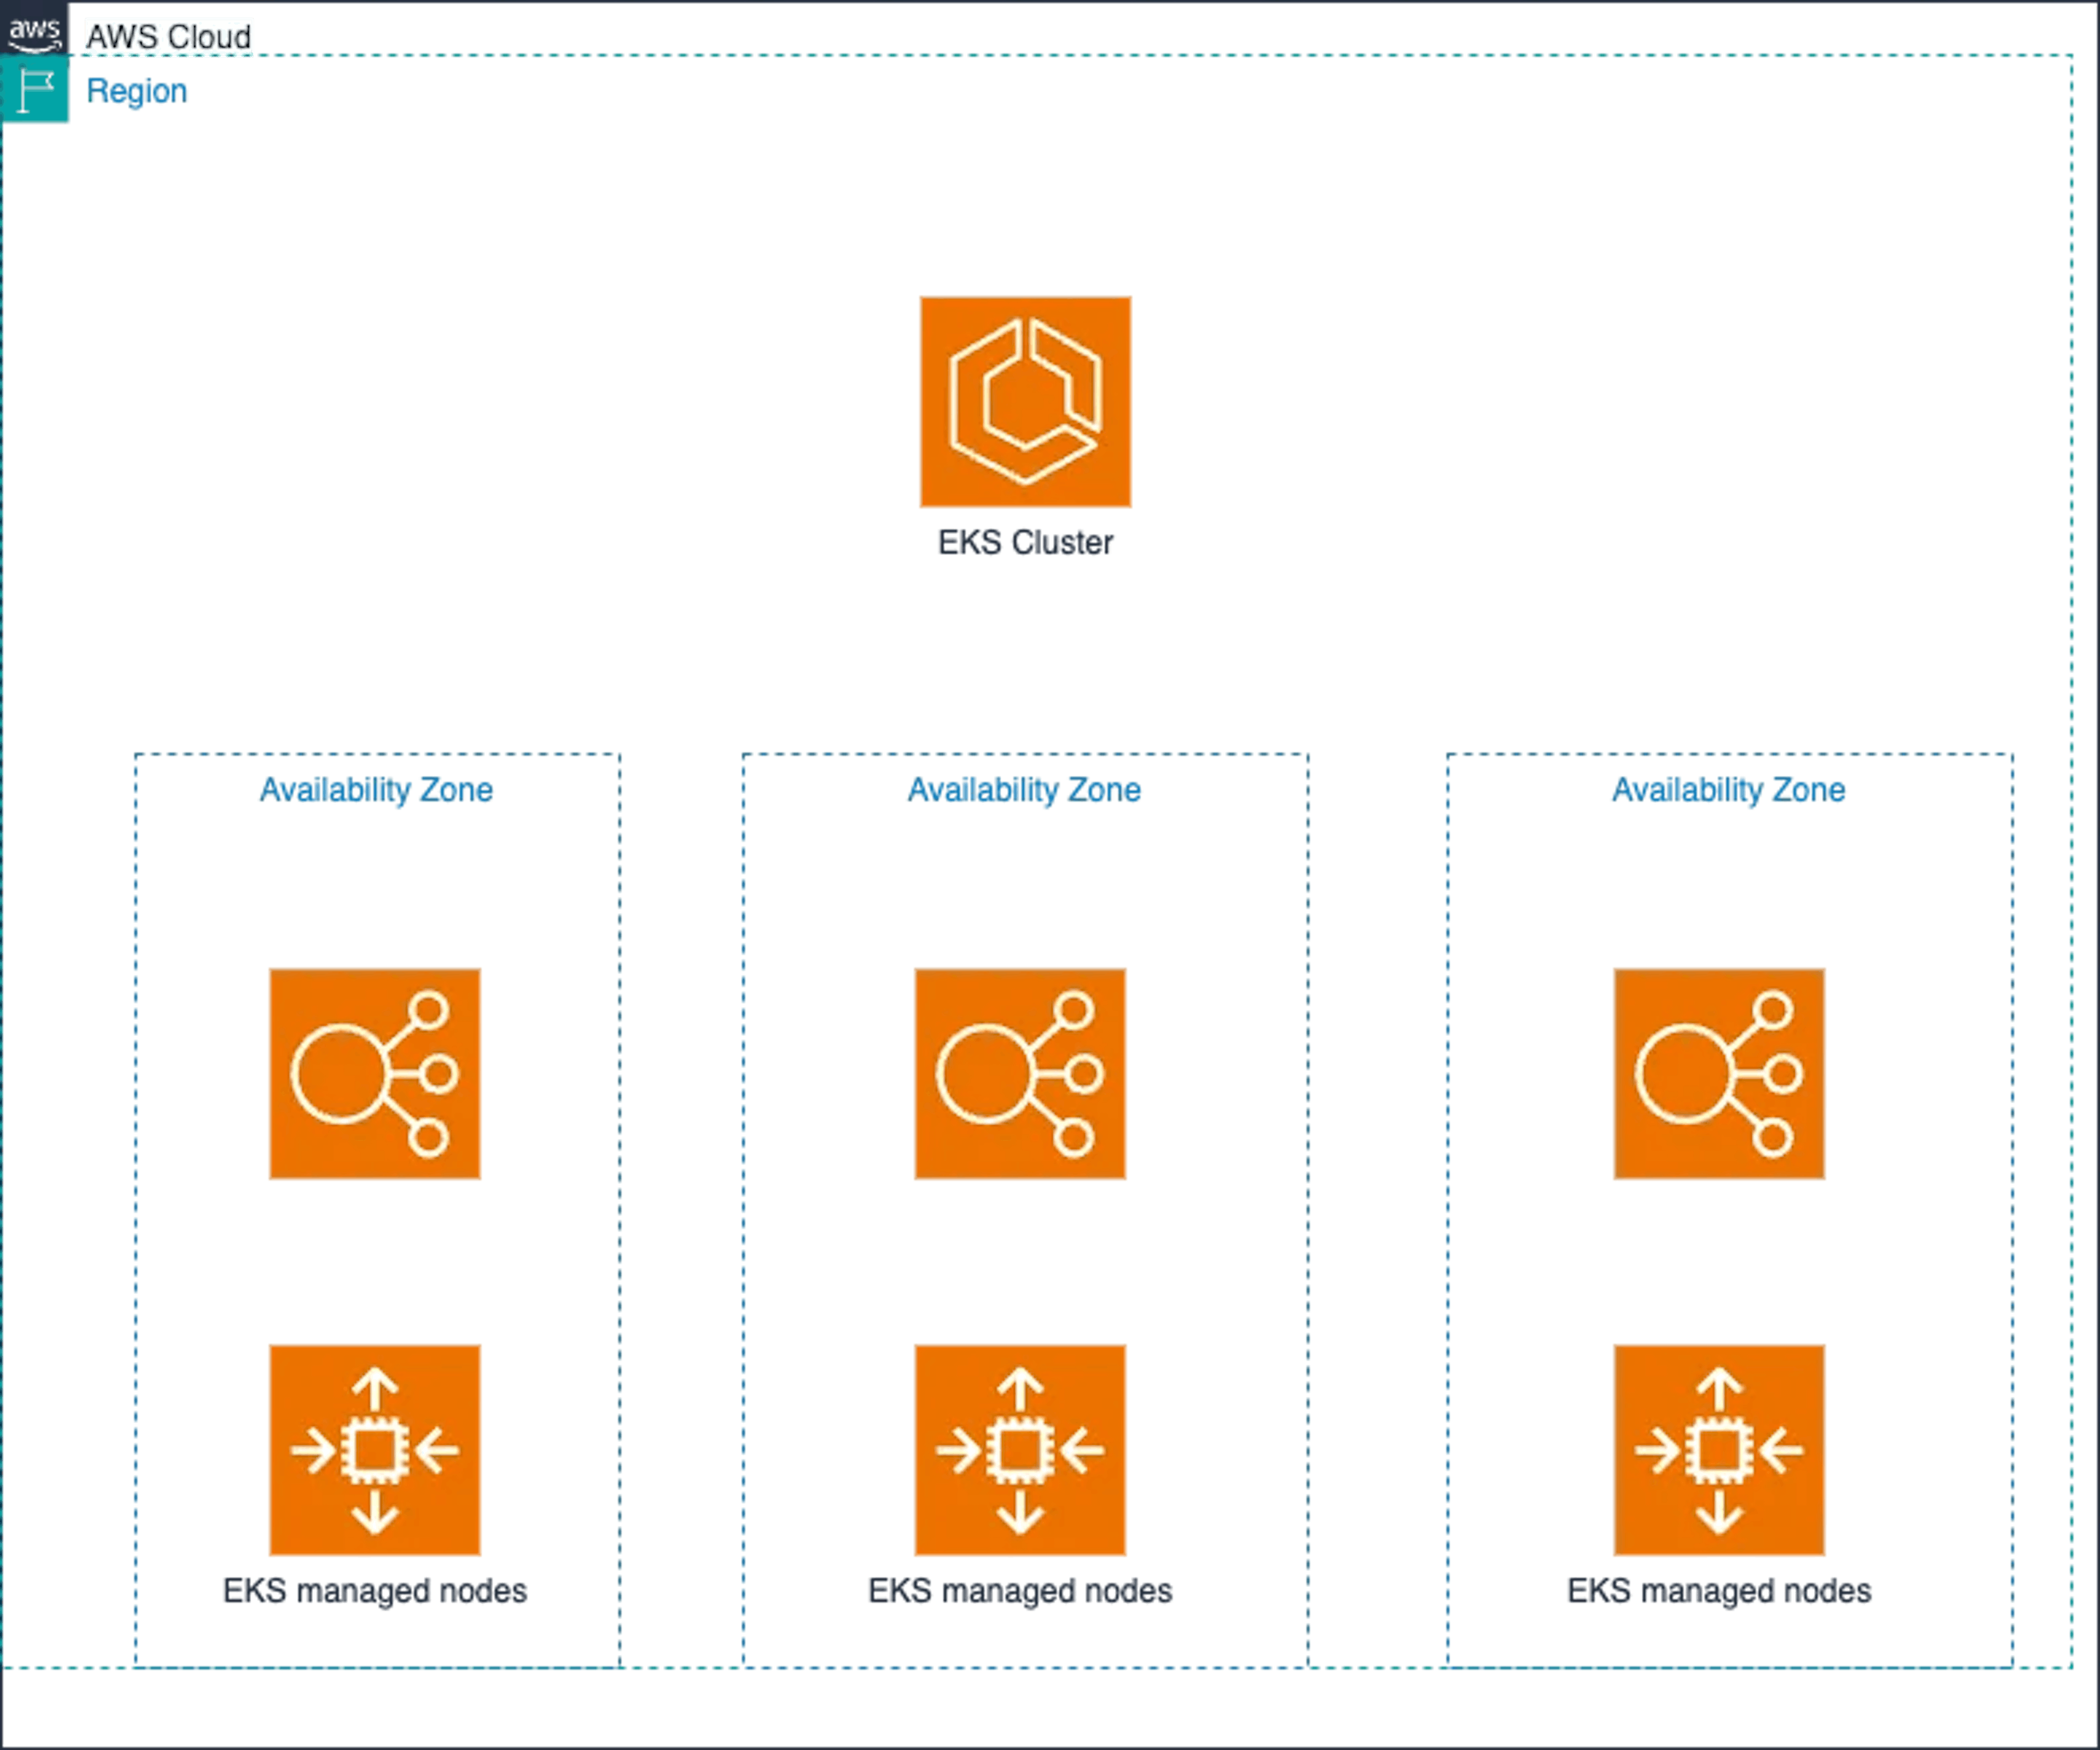Select auto scaling icon in middle Availability Zone
This screenshot has width=2100, height=1750.
(1020, 1450)
